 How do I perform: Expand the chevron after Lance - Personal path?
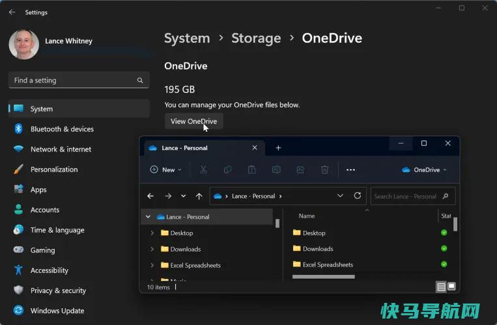(x=281, y=196)
